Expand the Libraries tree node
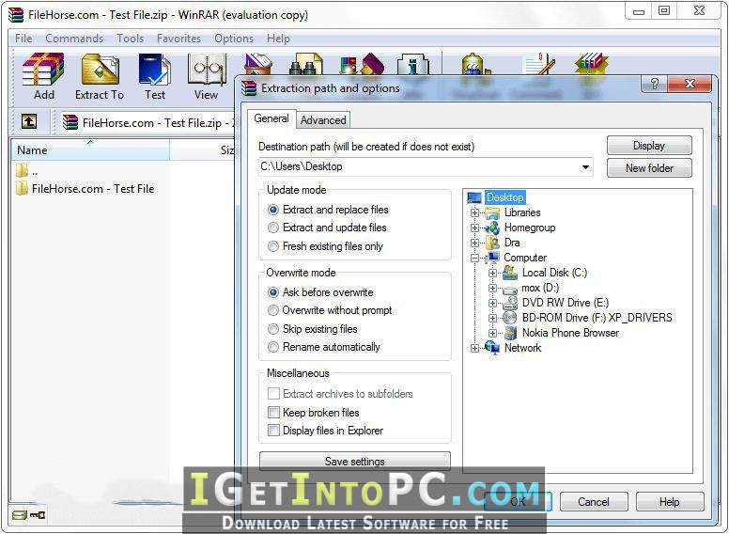 (474, 213)
